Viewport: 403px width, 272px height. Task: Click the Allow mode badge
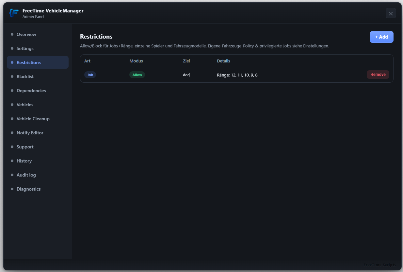click(137, 75)
